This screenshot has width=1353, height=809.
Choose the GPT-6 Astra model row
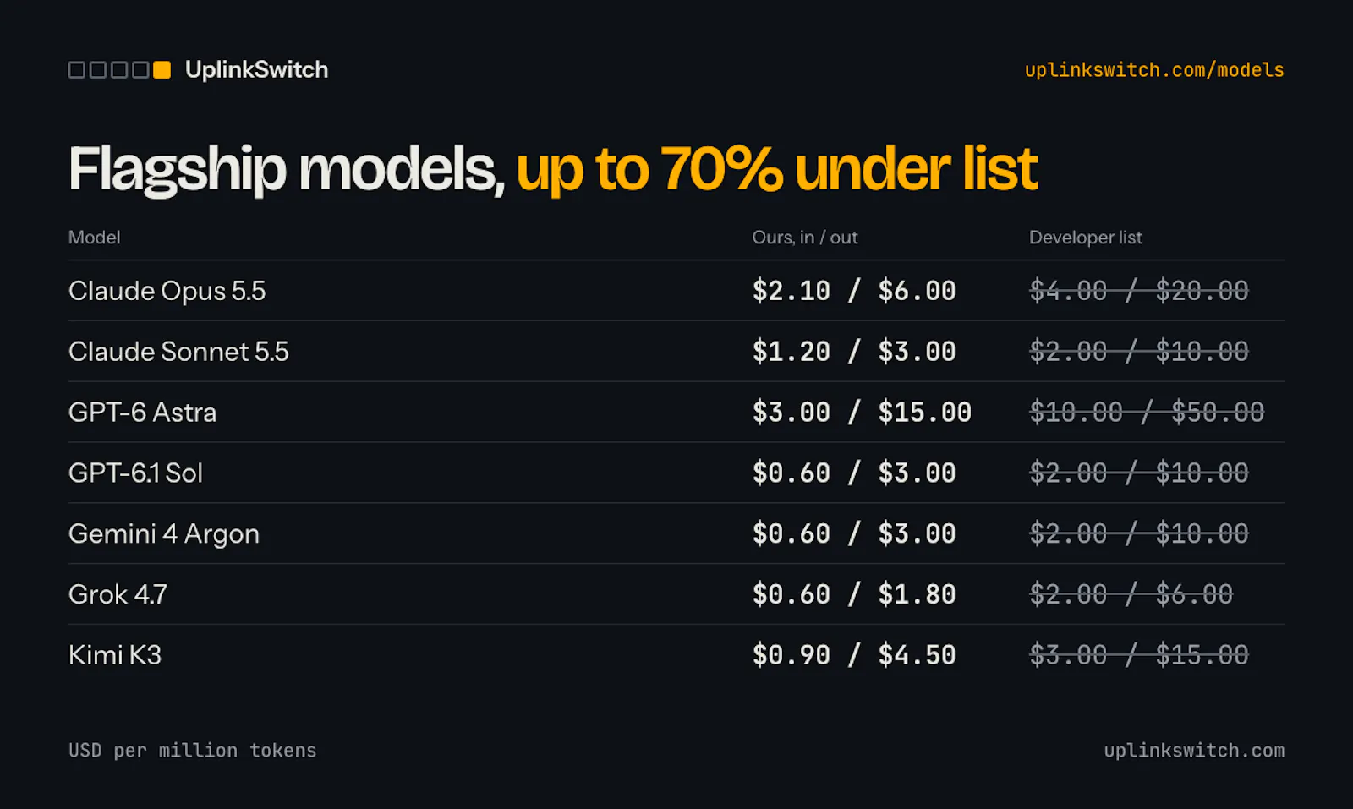click(x=676, y=413)
